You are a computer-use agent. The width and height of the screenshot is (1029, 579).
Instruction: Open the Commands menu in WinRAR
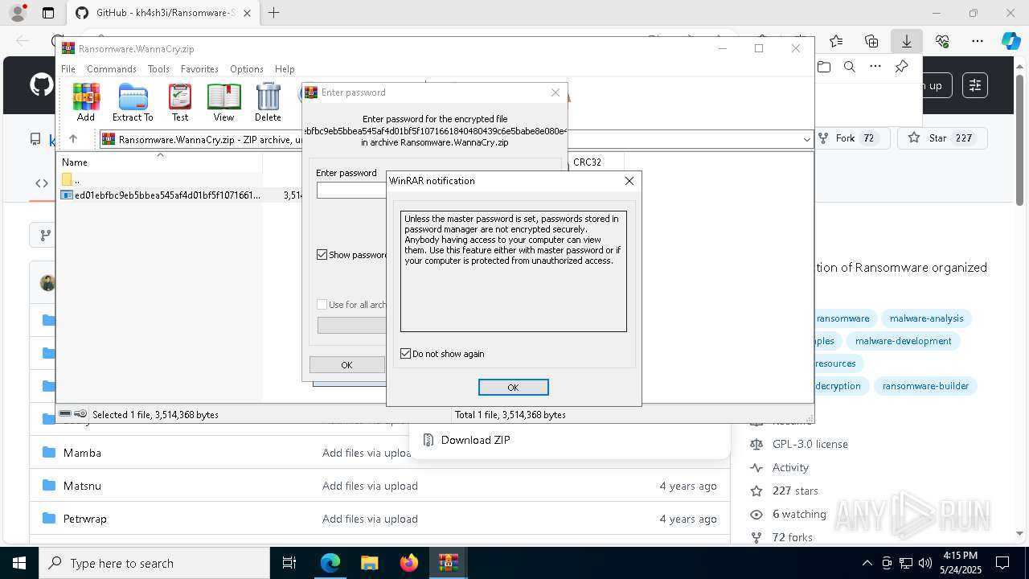coord(112,69)
